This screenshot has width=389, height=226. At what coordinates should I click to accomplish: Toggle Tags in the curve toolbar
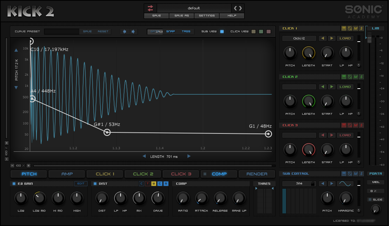(x=186, y=32)
